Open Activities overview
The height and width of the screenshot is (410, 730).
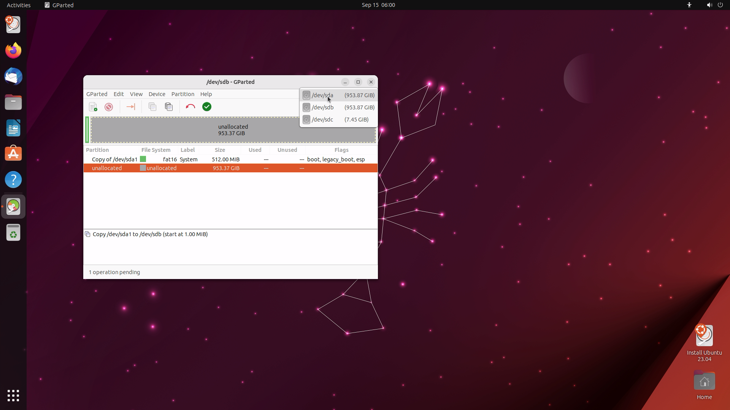click(x=19, y=5)
